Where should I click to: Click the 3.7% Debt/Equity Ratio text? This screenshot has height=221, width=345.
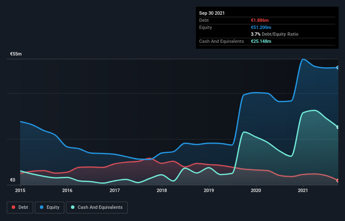(274, 34)
